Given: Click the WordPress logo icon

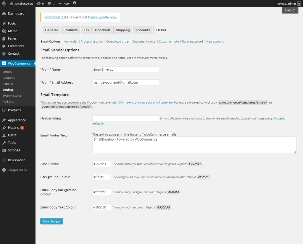Looking at the screenshot, I should [x=4, y=4].
